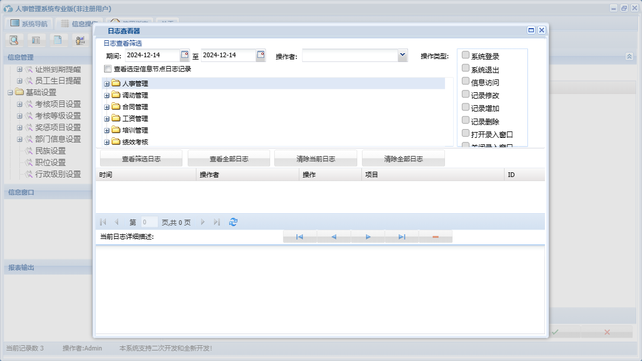Switch to the 信息操作 tab
642x361 pixels.
pos(78,24)
